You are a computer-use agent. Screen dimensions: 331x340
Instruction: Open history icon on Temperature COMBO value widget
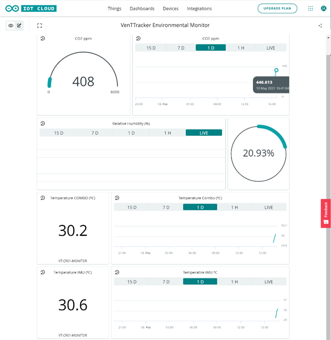pyautogui.click(x=43, y=198)
